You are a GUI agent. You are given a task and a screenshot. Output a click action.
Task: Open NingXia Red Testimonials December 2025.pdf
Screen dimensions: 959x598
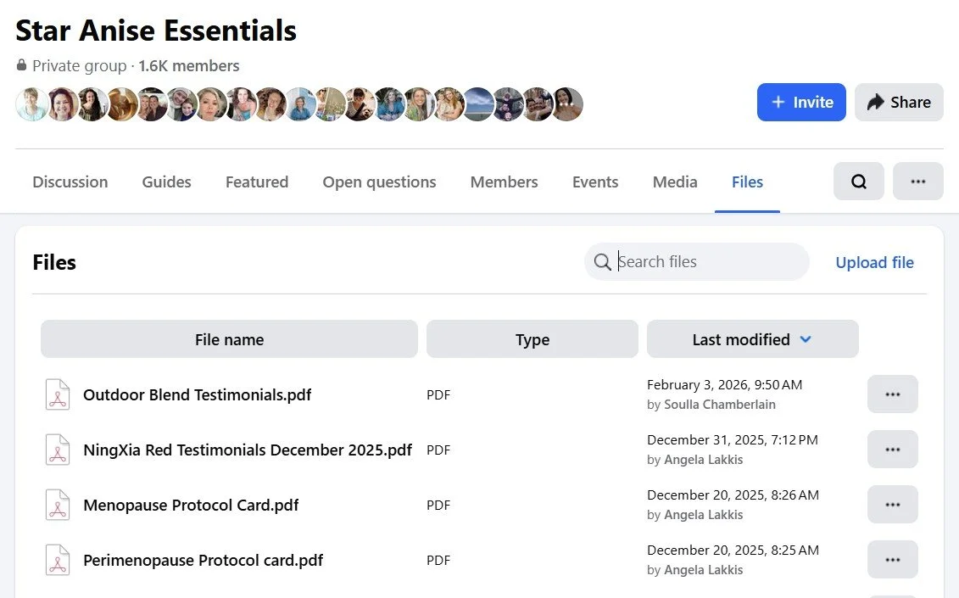[247, 450]
